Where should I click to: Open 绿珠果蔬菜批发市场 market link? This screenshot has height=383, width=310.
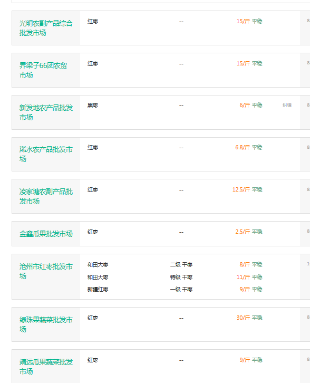[46, 324]
